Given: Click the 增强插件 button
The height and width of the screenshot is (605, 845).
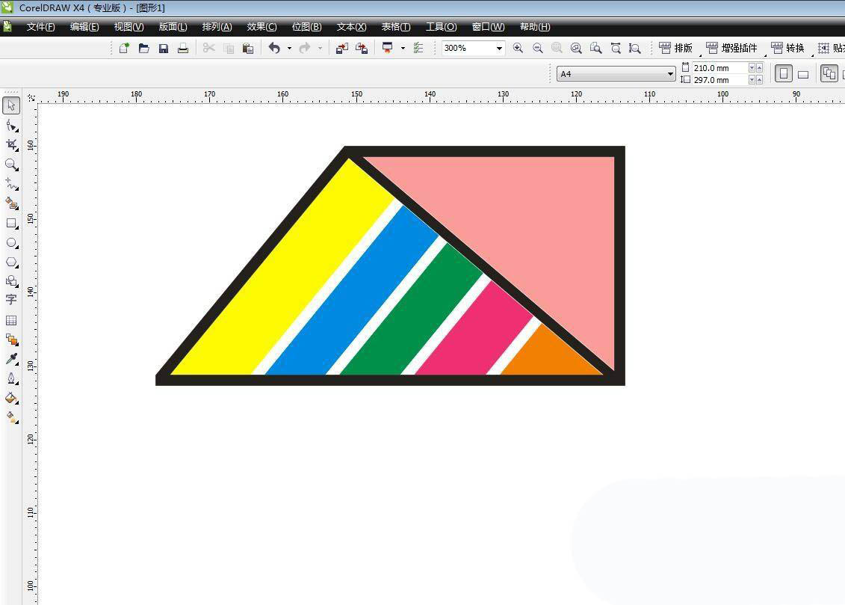Looking at the screenshot, I should click(731, 48).
